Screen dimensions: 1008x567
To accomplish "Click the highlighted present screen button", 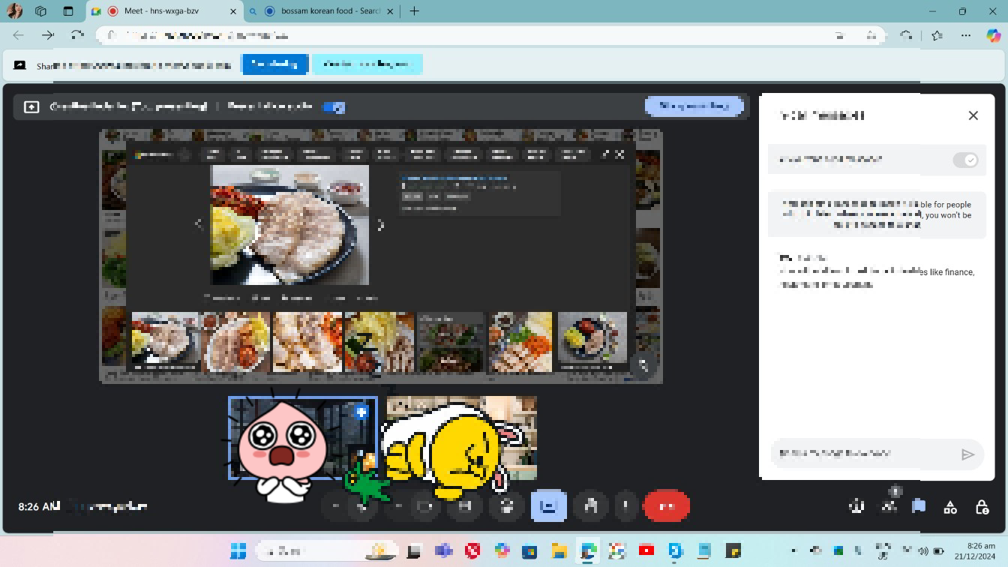I will point(548,506).
